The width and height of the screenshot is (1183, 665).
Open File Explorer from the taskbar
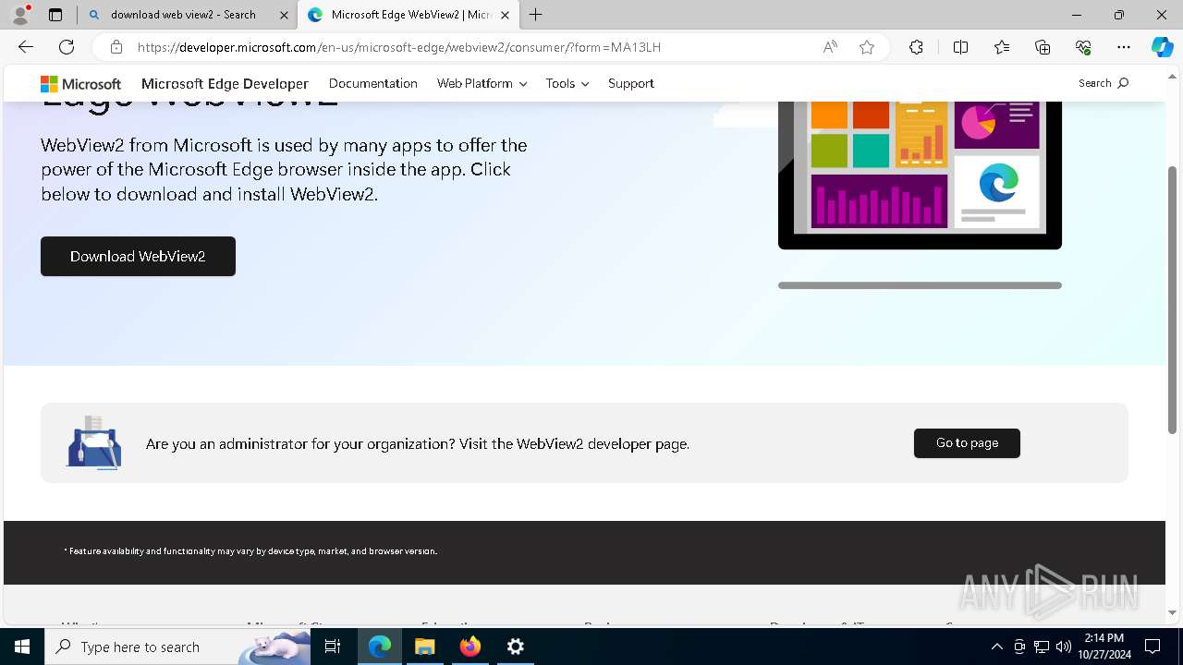pyautogui.click(x=424, y=647)
